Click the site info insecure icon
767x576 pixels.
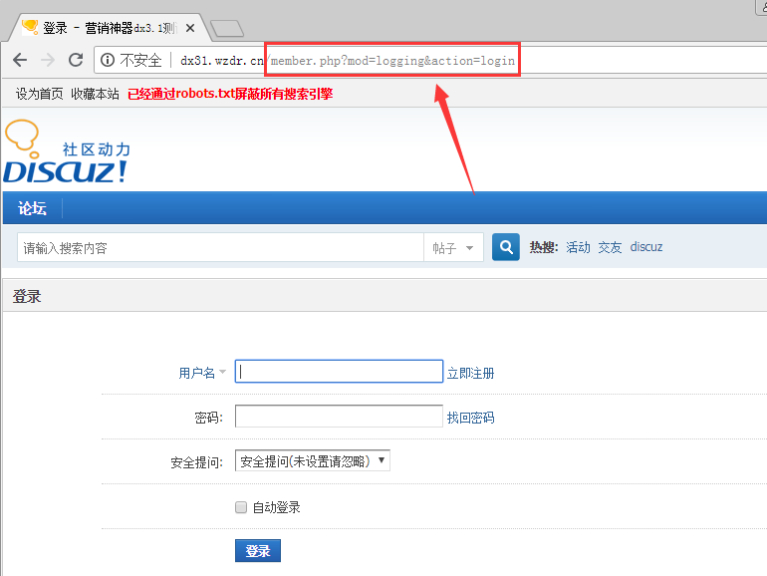pyautogui.click(x=108, y=60)
